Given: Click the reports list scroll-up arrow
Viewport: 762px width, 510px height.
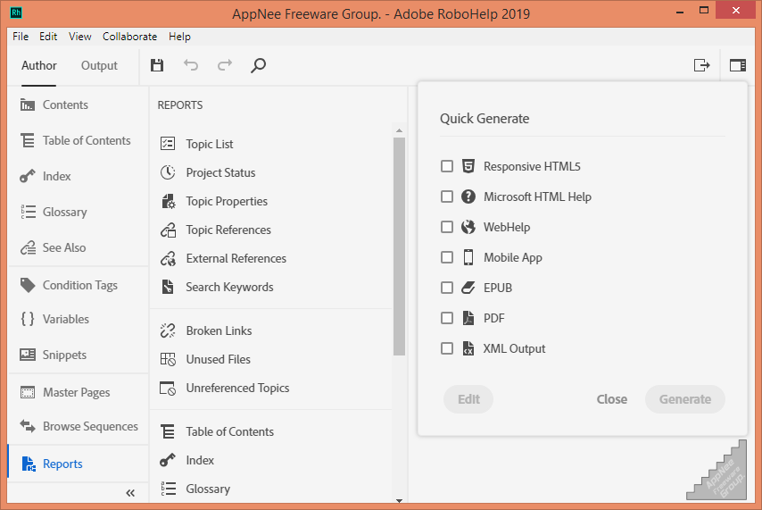Looking at the screenshot, I should pyautogui.click(x=399, y=130).
